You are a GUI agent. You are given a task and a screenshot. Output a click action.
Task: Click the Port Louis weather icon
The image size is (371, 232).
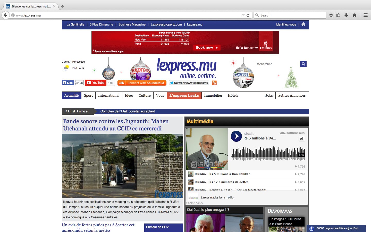click(x=66, y=68)
